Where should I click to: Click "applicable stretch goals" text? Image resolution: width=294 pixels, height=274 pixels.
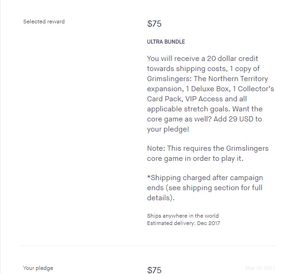(189, 109)
